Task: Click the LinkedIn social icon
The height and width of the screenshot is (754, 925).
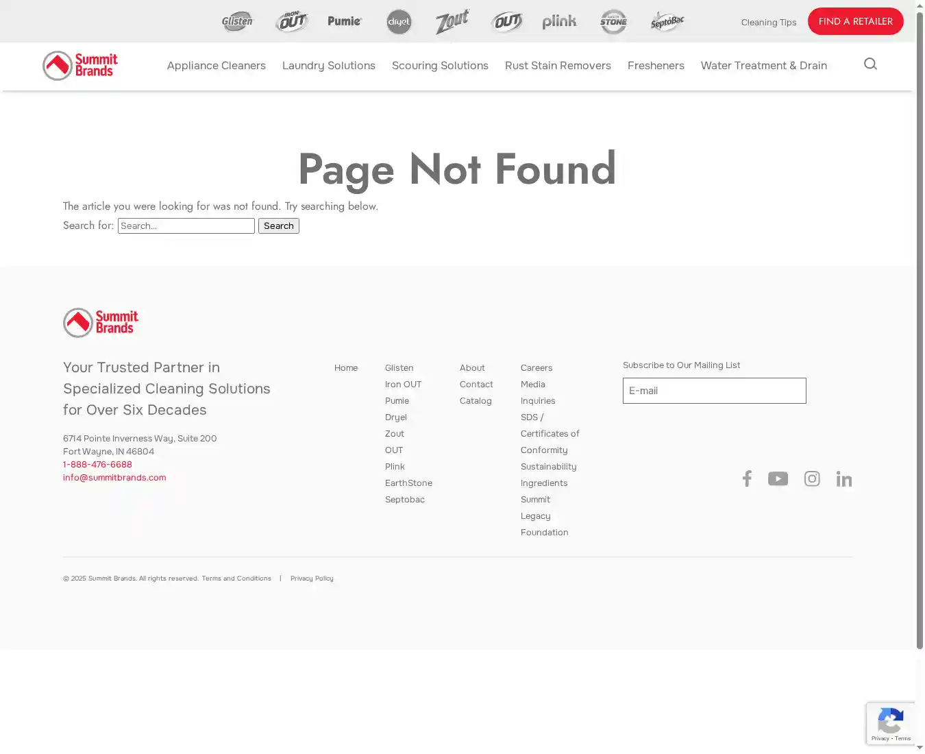Action: [x=844, y=478]
